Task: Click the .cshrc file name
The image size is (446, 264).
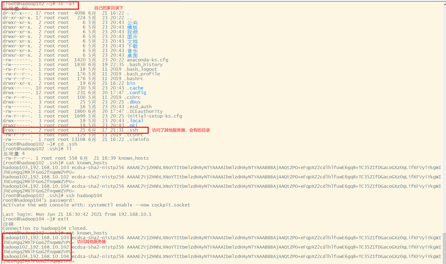Action: (x=132, y=97)
